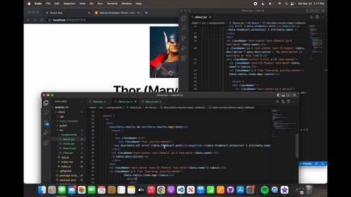
Task: Open Search.jsx file in Explorer tree
Action: coord(69,148)
